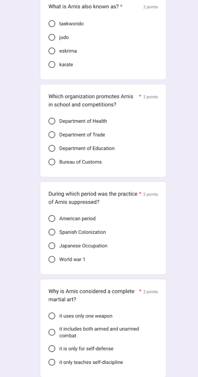The image size is (198, 377).
Task: Select the taekwondo radio option
Action: coord(52,24)
